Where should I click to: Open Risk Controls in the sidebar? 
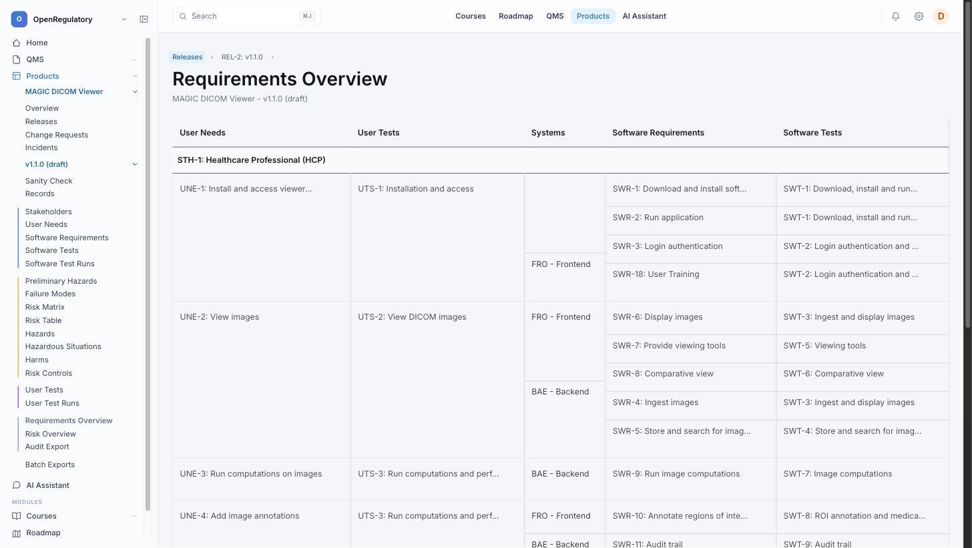[x=49, y=373]
